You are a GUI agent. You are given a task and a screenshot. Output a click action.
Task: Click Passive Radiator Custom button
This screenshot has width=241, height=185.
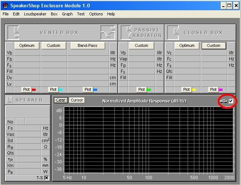[141, 45]
